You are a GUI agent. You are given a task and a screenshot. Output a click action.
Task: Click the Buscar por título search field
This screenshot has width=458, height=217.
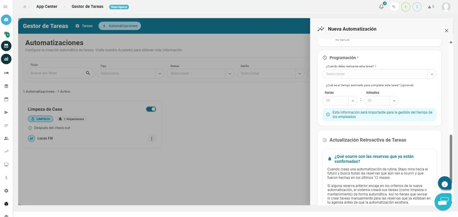(x=60, y=73)
